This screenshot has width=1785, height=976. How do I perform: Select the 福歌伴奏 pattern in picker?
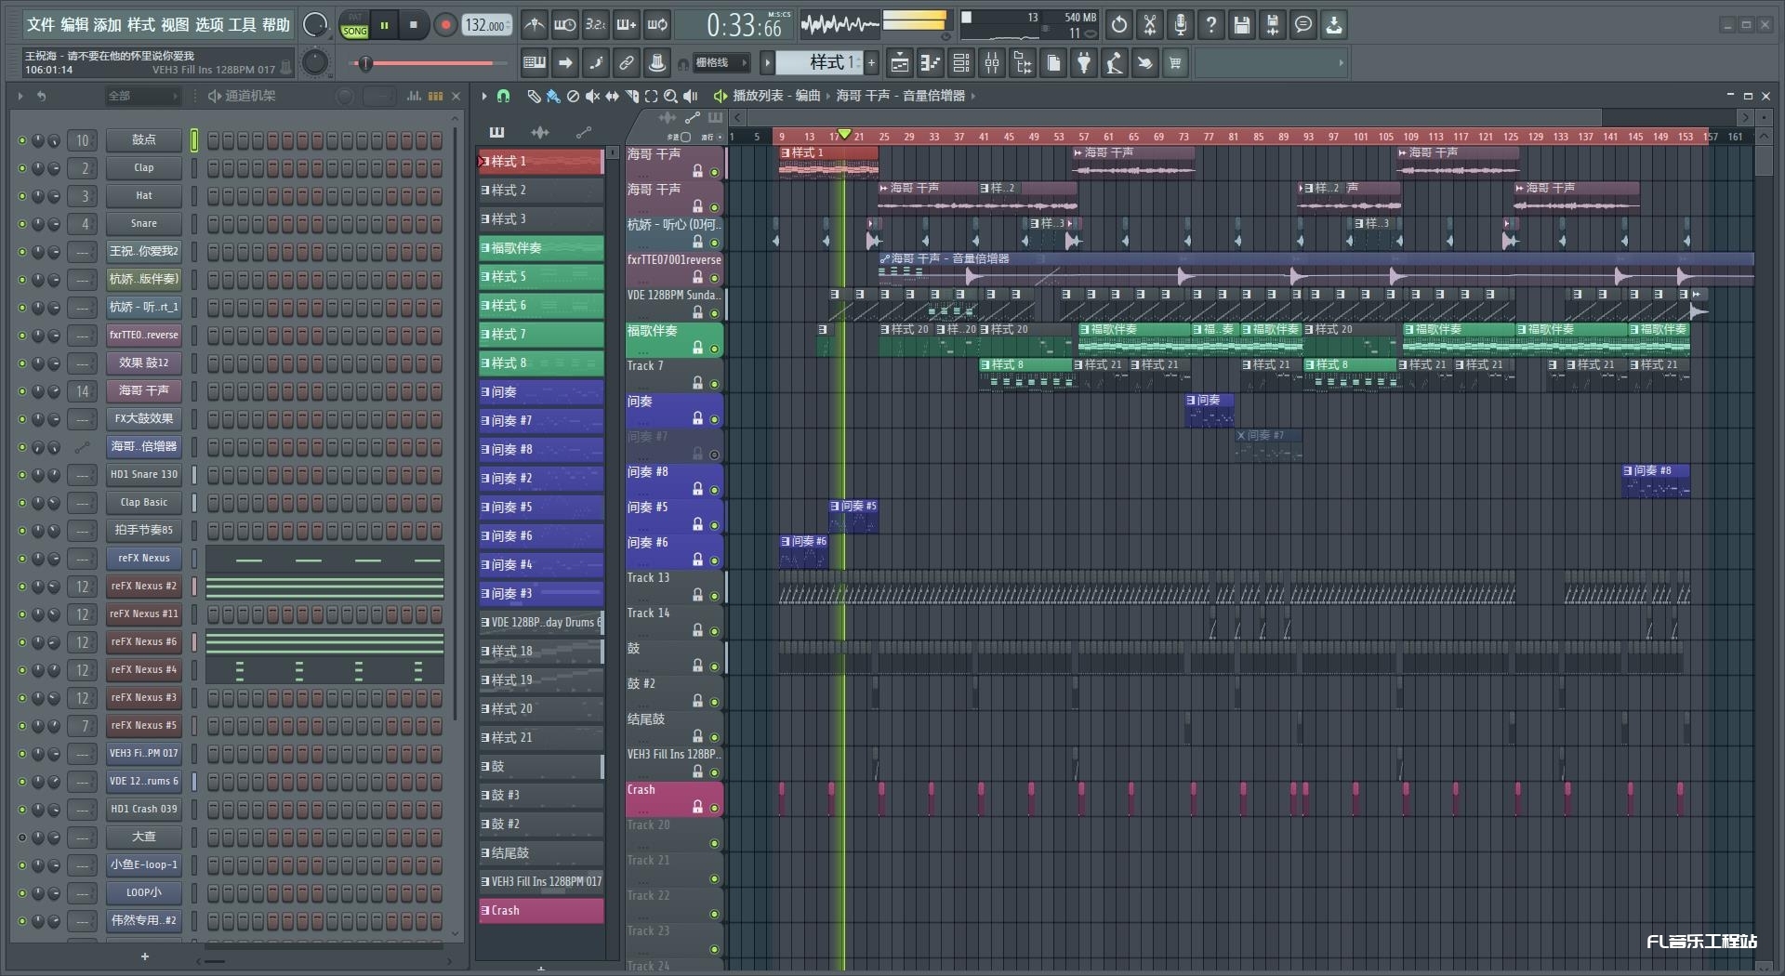point(540,248)
